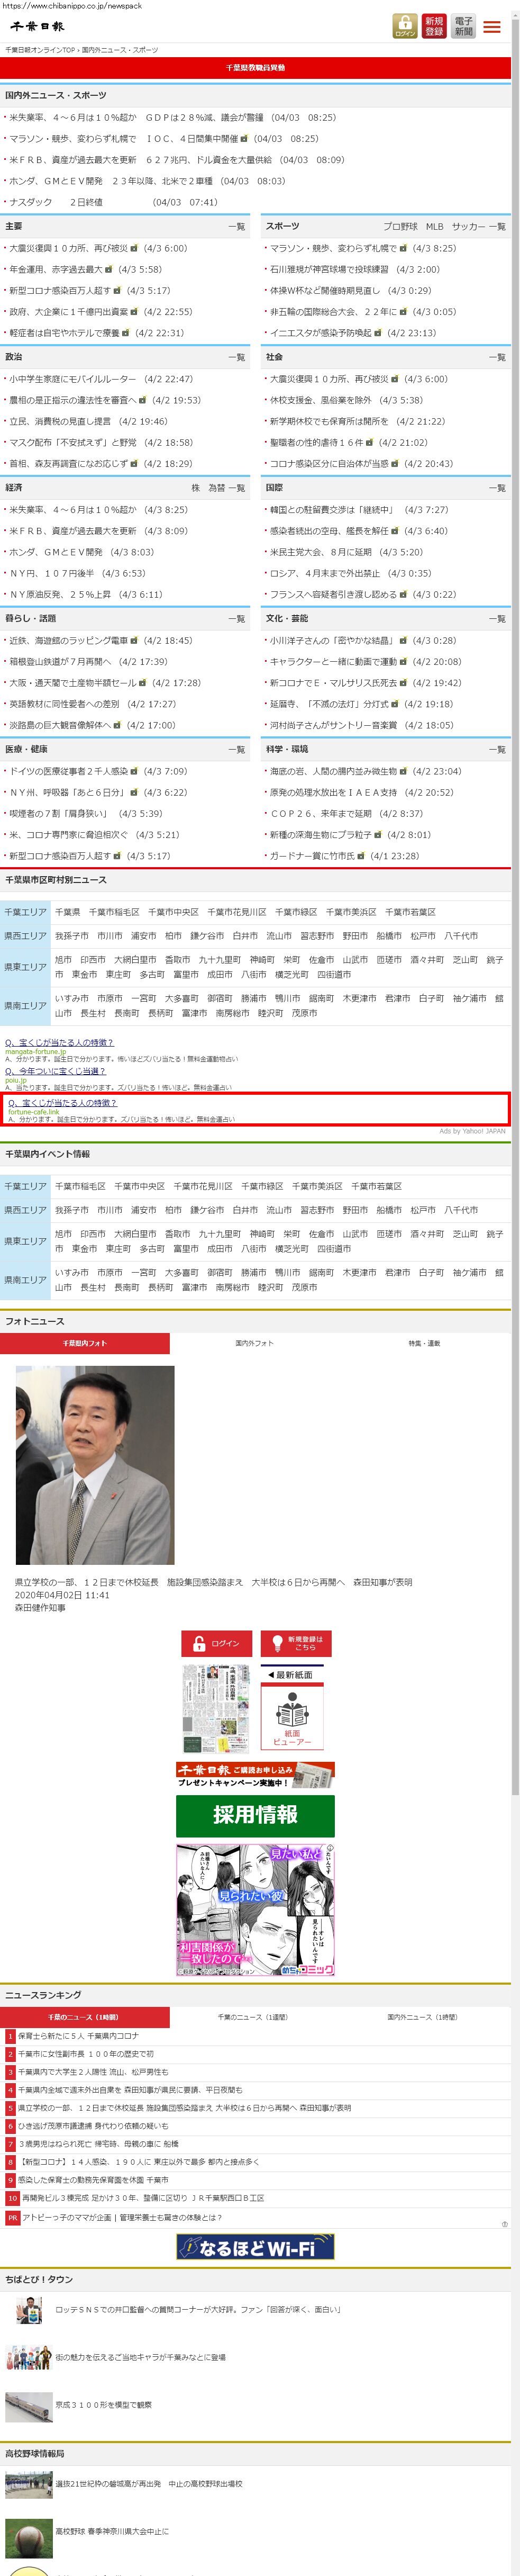Viewport: 520px width, 2576px height.
Task: Open 休校支援金、風俗業を除外 article
Action: coord(320,400)
